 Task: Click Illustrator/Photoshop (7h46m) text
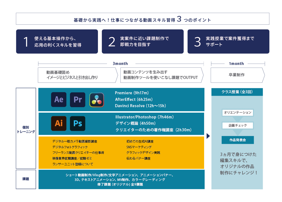pyautogui.click(x=144, y=117)
